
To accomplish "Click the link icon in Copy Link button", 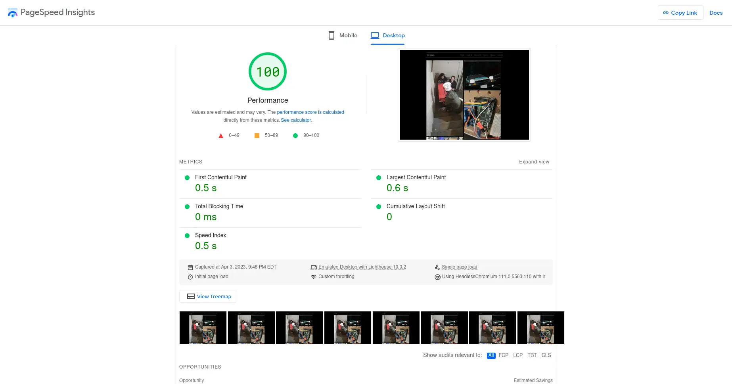I will (666, 13).
